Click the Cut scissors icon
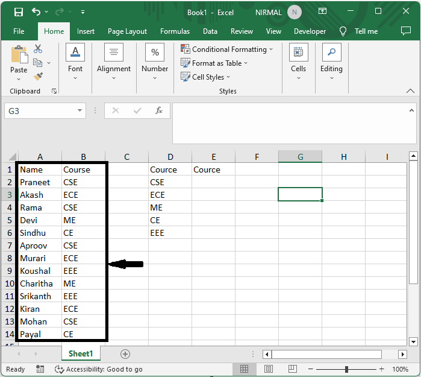 coord(38,49)
